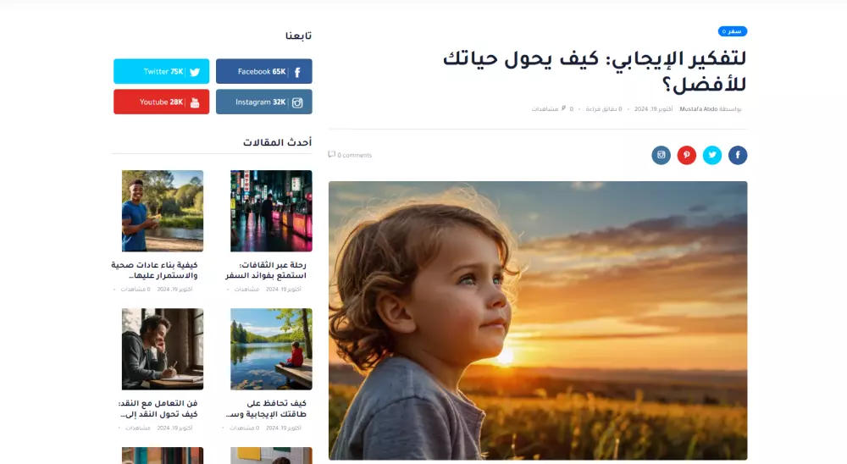This screenshot has height=464, width=847.
Task: Open man writing at desk thumbnail
Action: (163, 349)
